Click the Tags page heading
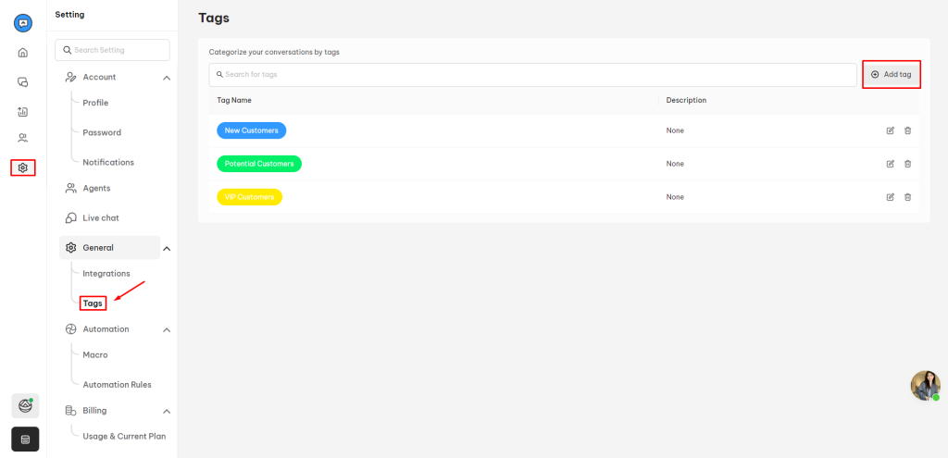Image resolution: width=948 pixels, height=458 pixels. click(214, 19)
